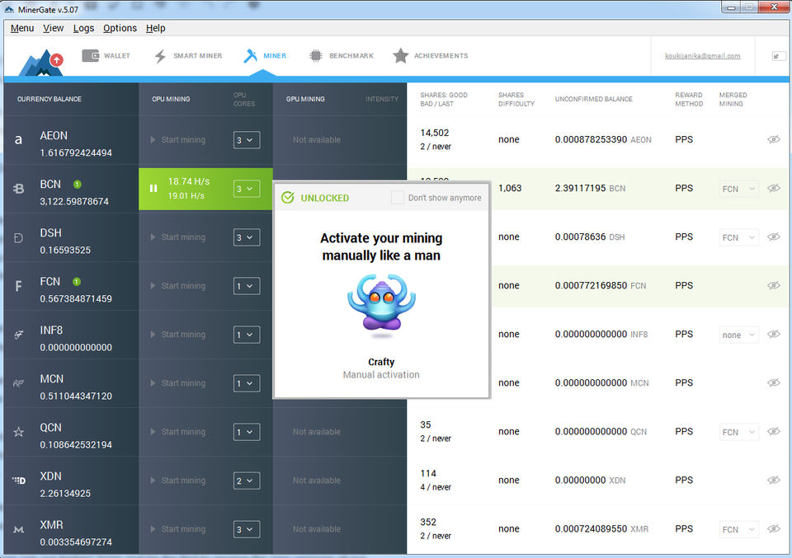Screen dimensions: 792x558
Task: Click the XMR currency icon
Action: pos(18,529)
